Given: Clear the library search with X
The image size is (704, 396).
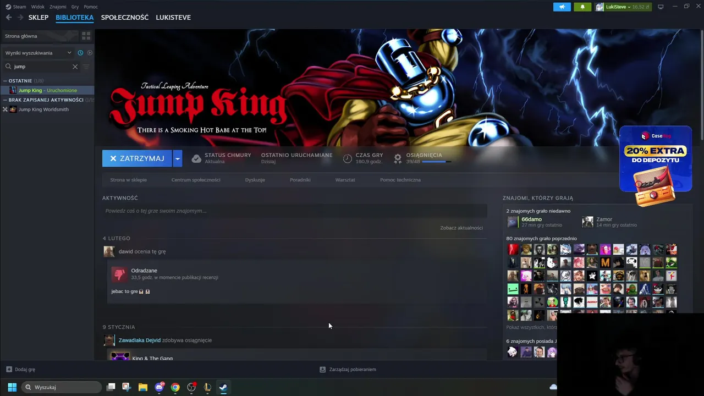Looking at the screenshot, I should click(x=75, y=67).
